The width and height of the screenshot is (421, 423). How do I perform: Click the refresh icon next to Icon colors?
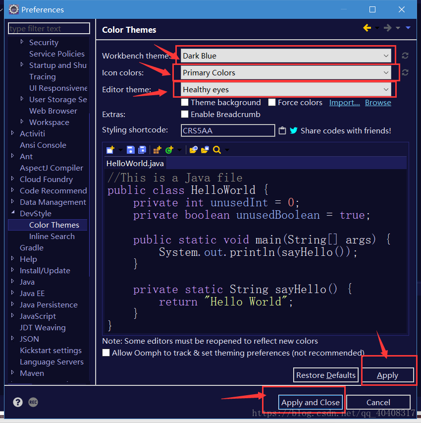pyautogui.click(x=405, y=72)
